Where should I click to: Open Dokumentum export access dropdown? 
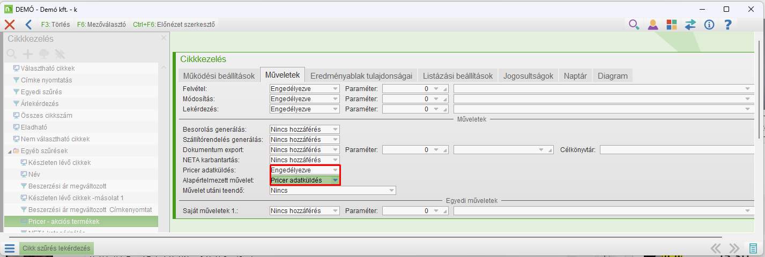pos(304,150)
